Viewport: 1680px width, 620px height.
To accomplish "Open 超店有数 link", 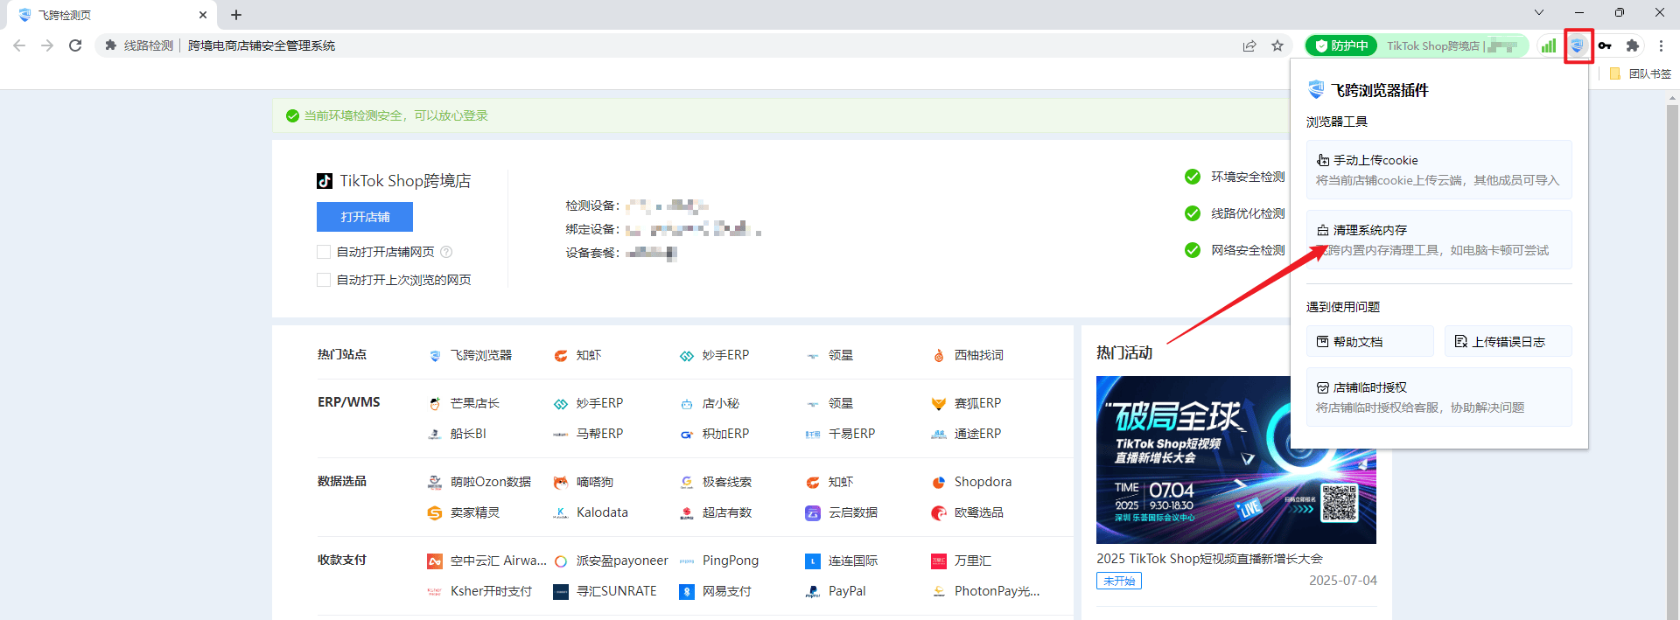I will 716,512.
